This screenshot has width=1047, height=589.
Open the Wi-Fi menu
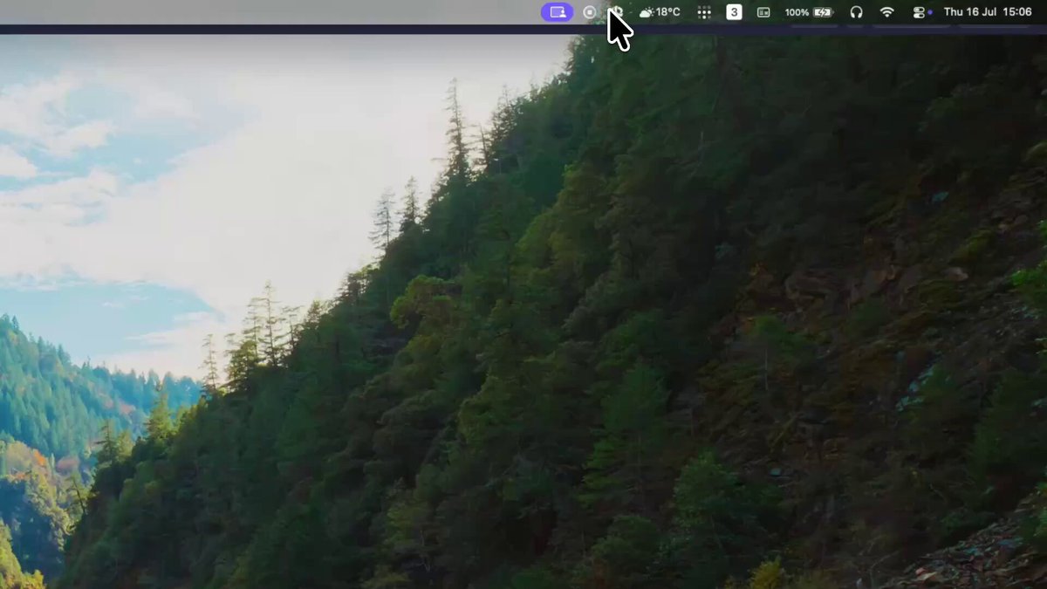pyautogui.click(x=887, y=12)
